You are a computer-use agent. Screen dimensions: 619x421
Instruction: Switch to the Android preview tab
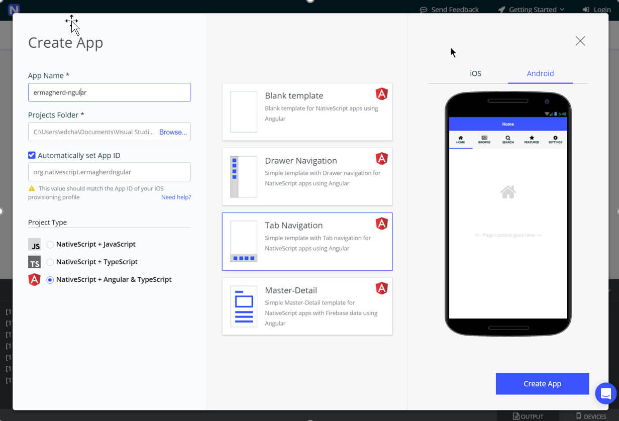pyautogui.click(x=540, y=73)
